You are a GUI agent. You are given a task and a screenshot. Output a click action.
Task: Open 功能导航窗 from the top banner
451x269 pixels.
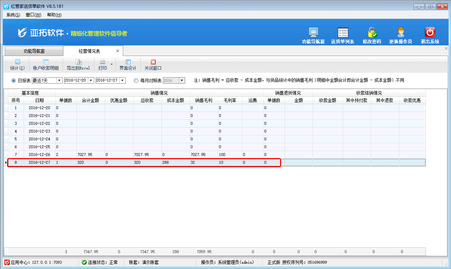tap(313, 33)
